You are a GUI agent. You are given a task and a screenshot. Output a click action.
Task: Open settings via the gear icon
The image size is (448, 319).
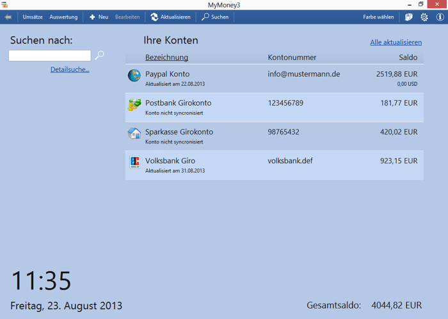coord(424,17)
